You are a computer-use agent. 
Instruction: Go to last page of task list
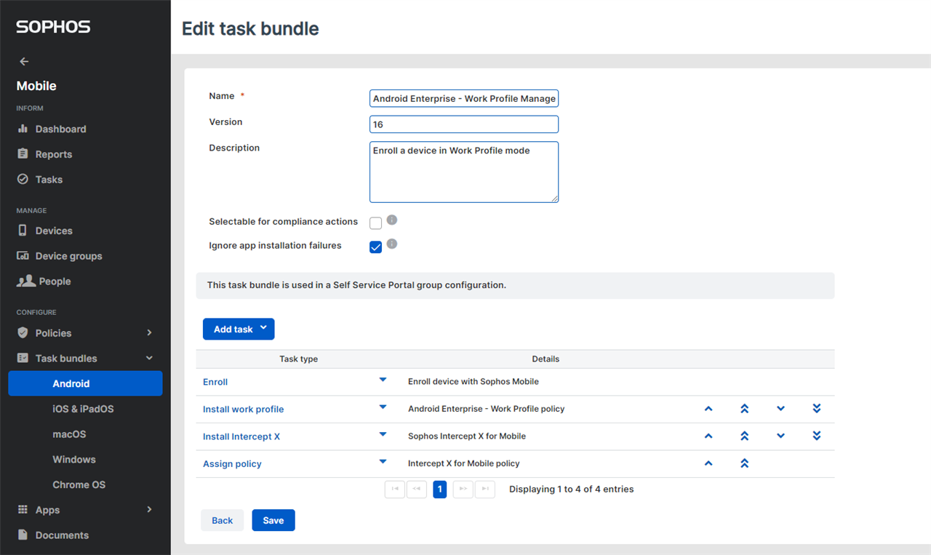pos(485,490)
